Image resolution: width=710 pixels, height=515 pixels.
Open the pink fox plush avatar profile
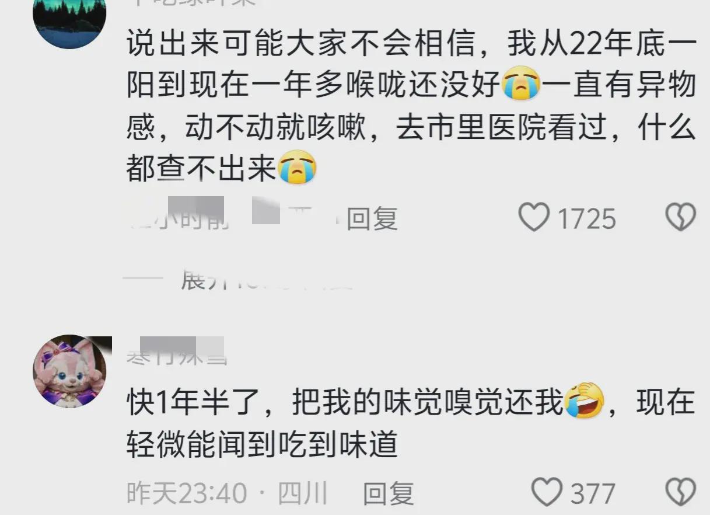coord(69,371)
